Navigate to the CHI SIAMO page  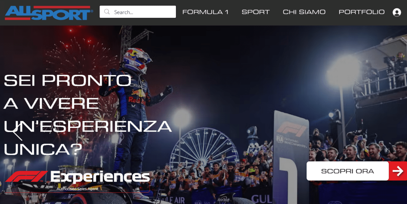[304, 12]
